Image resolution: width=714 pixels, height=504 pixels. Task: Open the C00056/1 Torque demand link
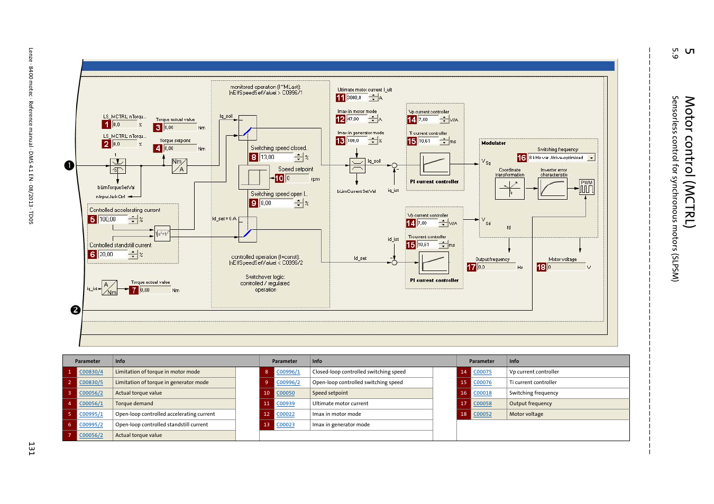point(91,404)
